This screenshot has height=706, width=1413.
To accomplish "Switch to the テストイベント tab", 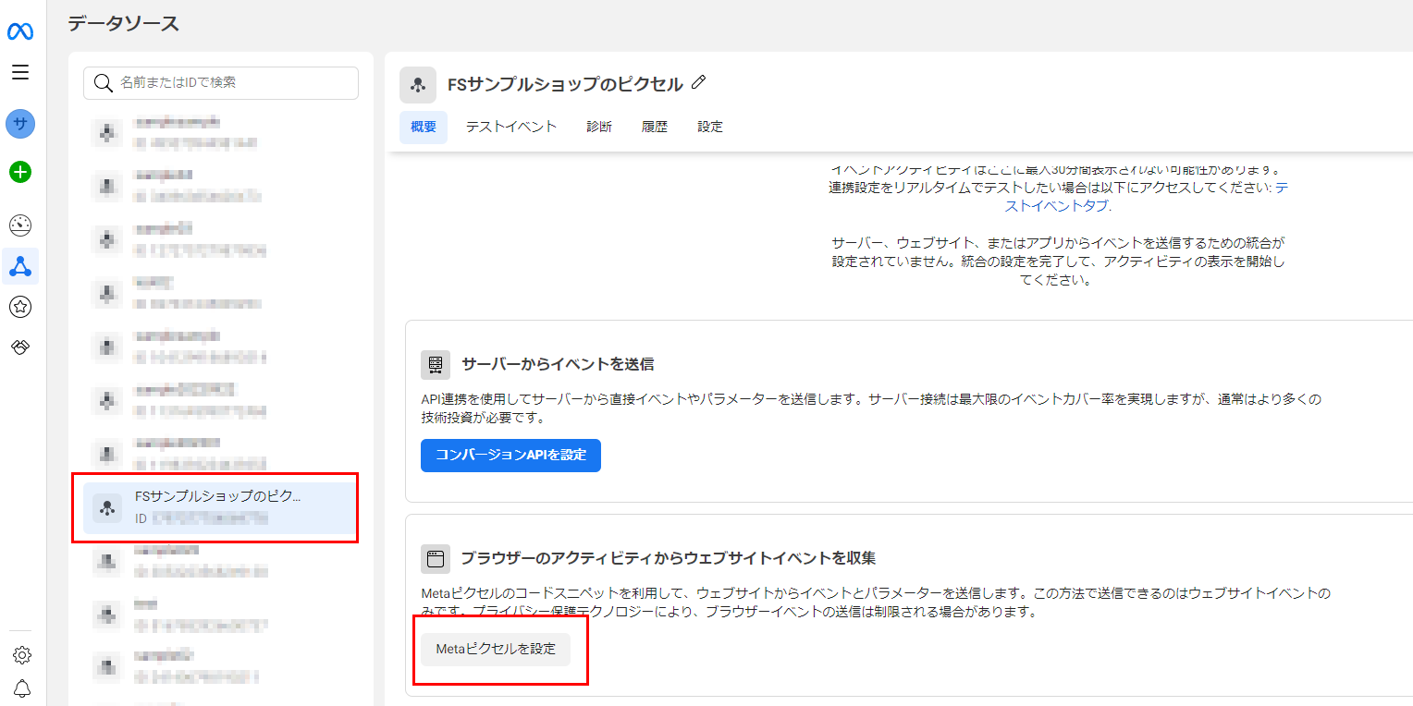I will tap(511, 128).
